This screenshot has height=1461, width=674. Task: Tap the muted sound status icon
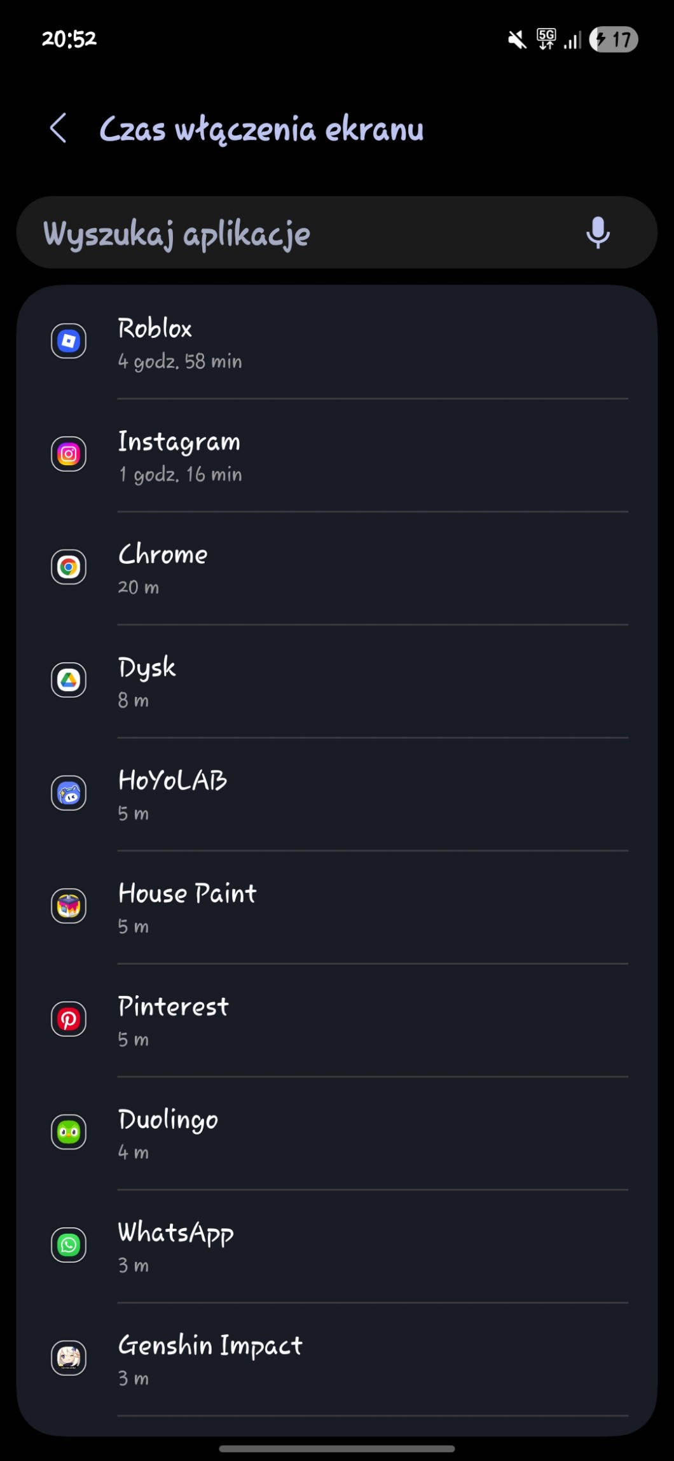(x=517, y=39)
